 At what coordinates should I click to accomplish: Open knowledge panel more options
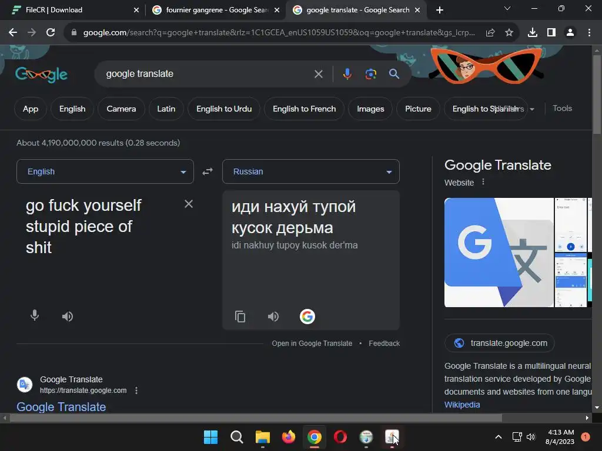[483, 182]
